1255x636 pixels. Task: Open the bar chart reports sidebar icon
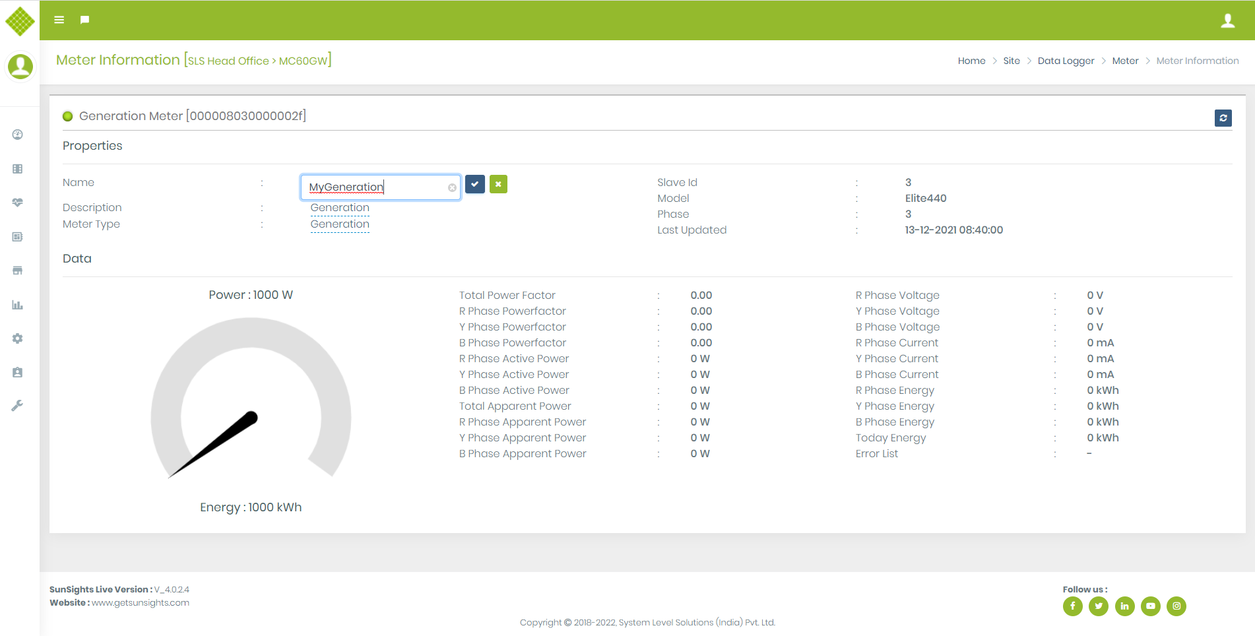point(18,305)
